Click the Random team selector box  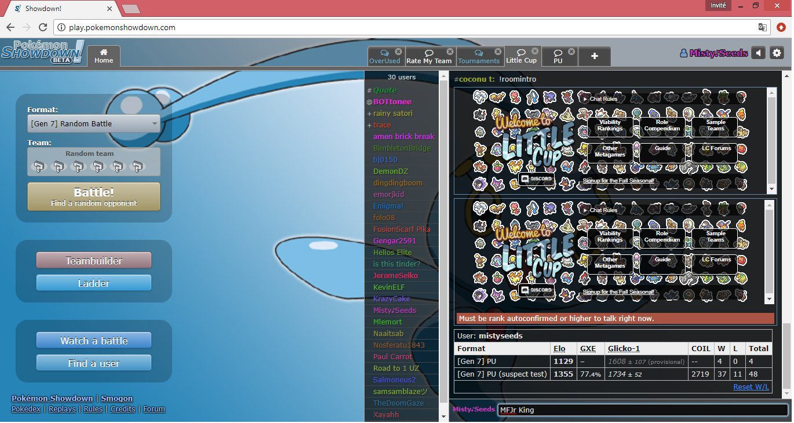coord(94,162)
